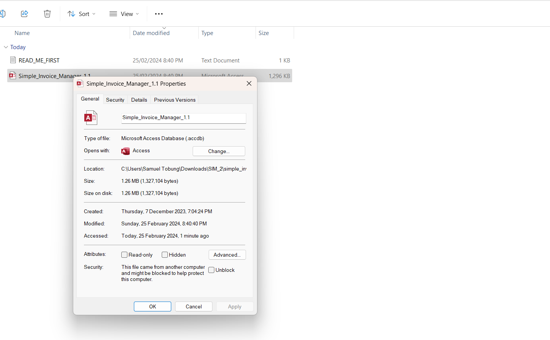Click the 1 KB size cell
The height and width of the screenshot is (340, 550).
click(285, 61)
